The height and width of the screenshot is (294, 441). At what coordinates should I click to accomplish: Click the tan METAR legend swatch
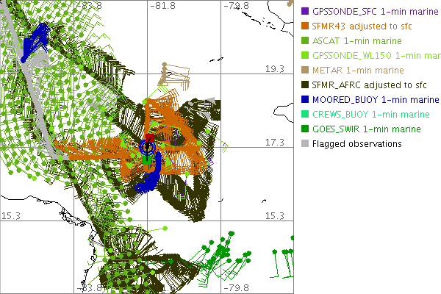(305, 71)
